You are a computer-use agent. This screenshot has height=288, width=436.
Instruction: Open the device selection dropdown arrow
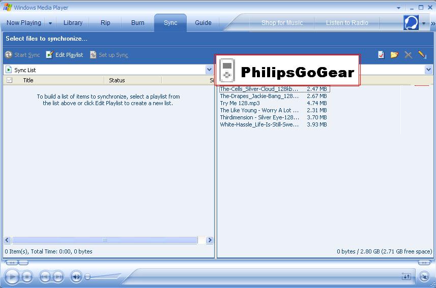click(428, 70)
